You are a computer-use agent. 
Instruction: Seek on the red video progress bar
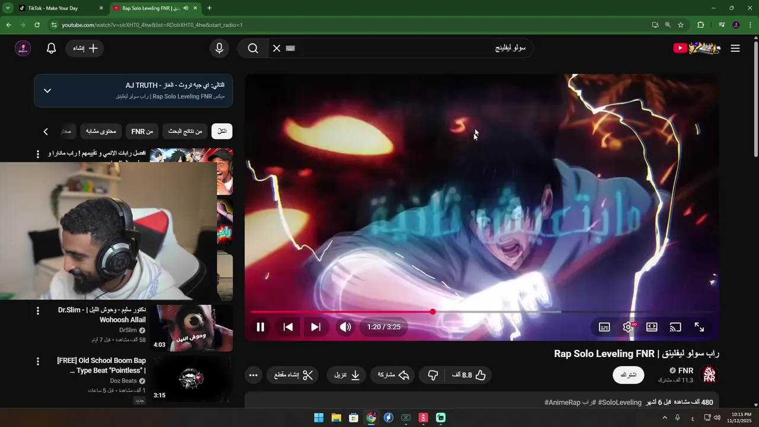481,311
